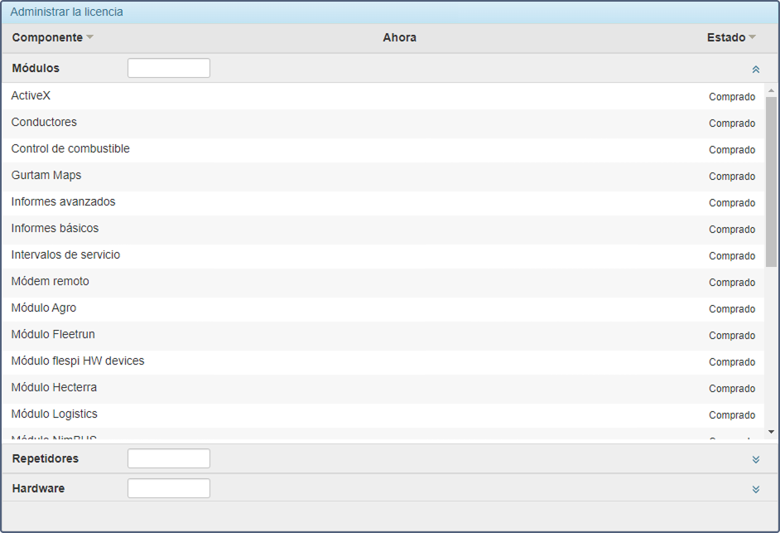Click the modules list scrollbar thumb
The height and width of the screenshot is (533, 780).
[x=771, y=182]
